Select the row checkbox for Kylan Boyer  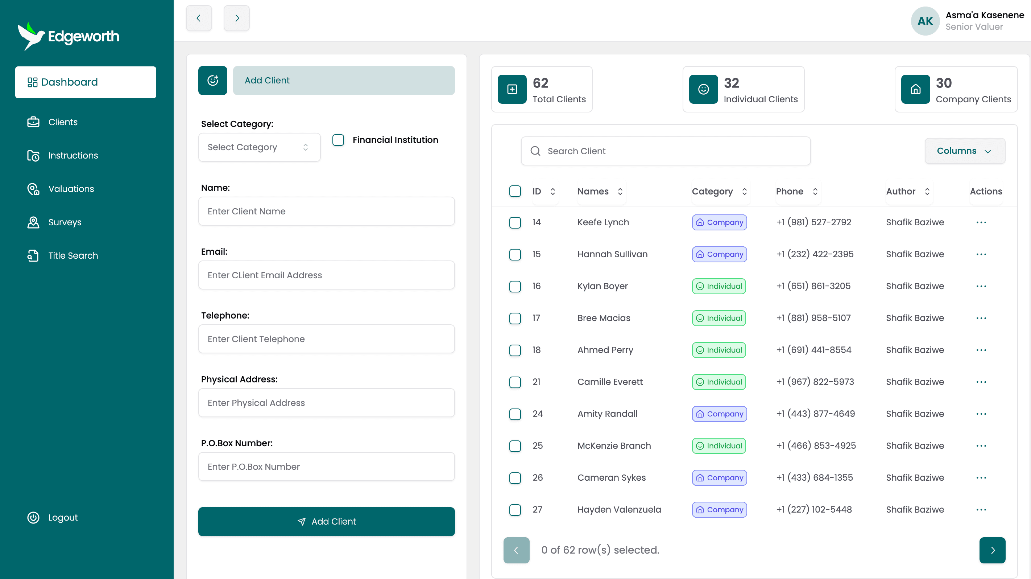pos(515,286)
